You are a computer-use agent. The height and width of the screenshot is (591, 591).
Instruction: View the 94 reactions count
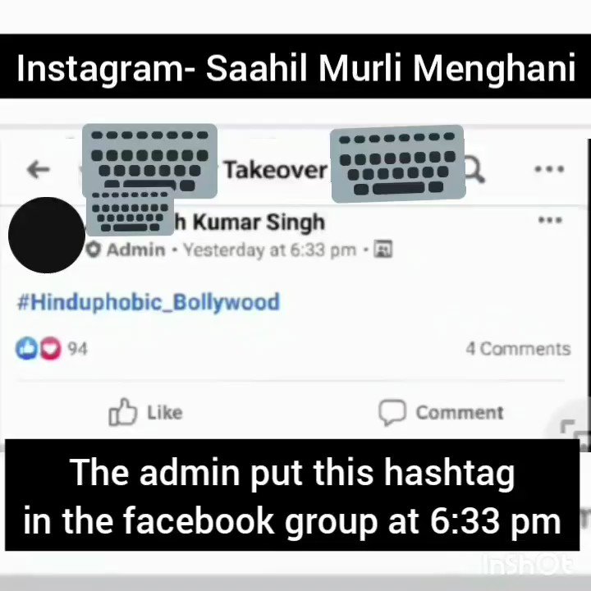78,349
